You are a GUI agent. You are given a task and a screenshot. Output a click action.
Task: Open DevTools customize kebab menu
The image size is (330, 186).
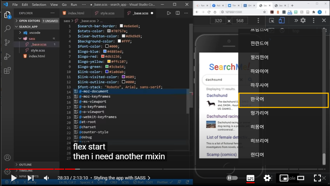pyautogui.click(x=314, y=21)
